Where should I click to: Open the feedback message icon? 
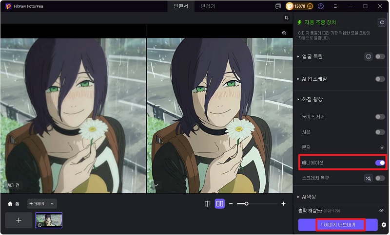278,6
